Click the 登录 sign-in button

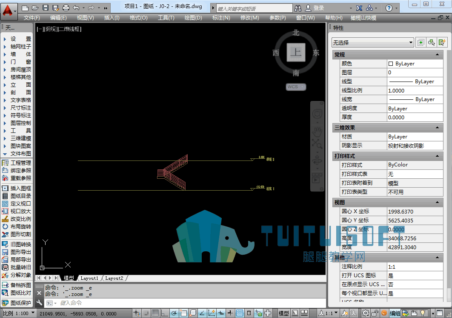(x=315, y=8)
